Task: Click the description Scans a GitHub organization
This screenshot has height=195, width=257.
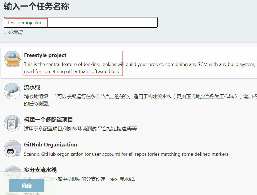Action: click(127, 154)
